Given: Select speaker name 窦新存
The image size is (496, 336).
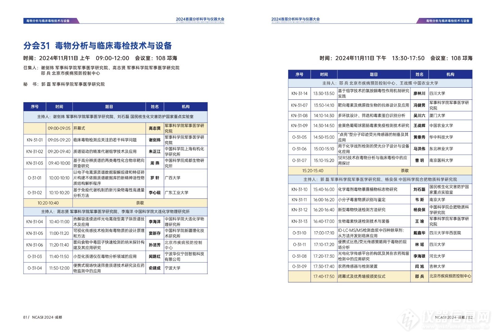Looking at the screenshot, I should click(155, 233).
